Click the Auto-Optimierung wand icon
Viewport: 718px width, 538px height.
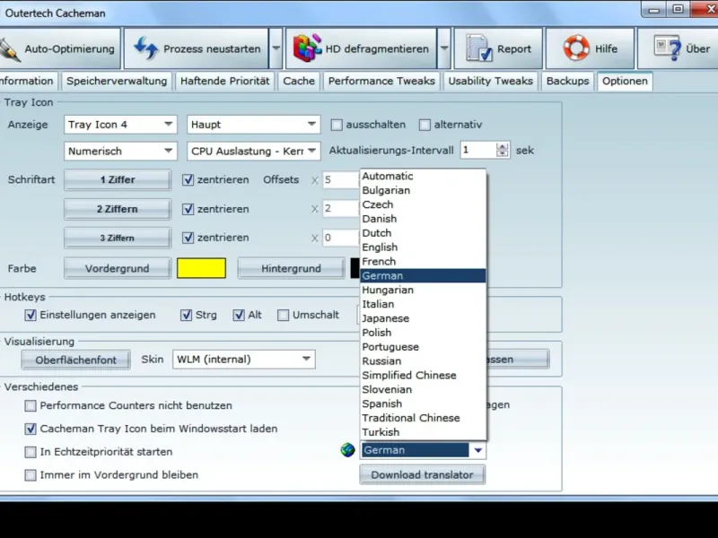click(7, 48)
